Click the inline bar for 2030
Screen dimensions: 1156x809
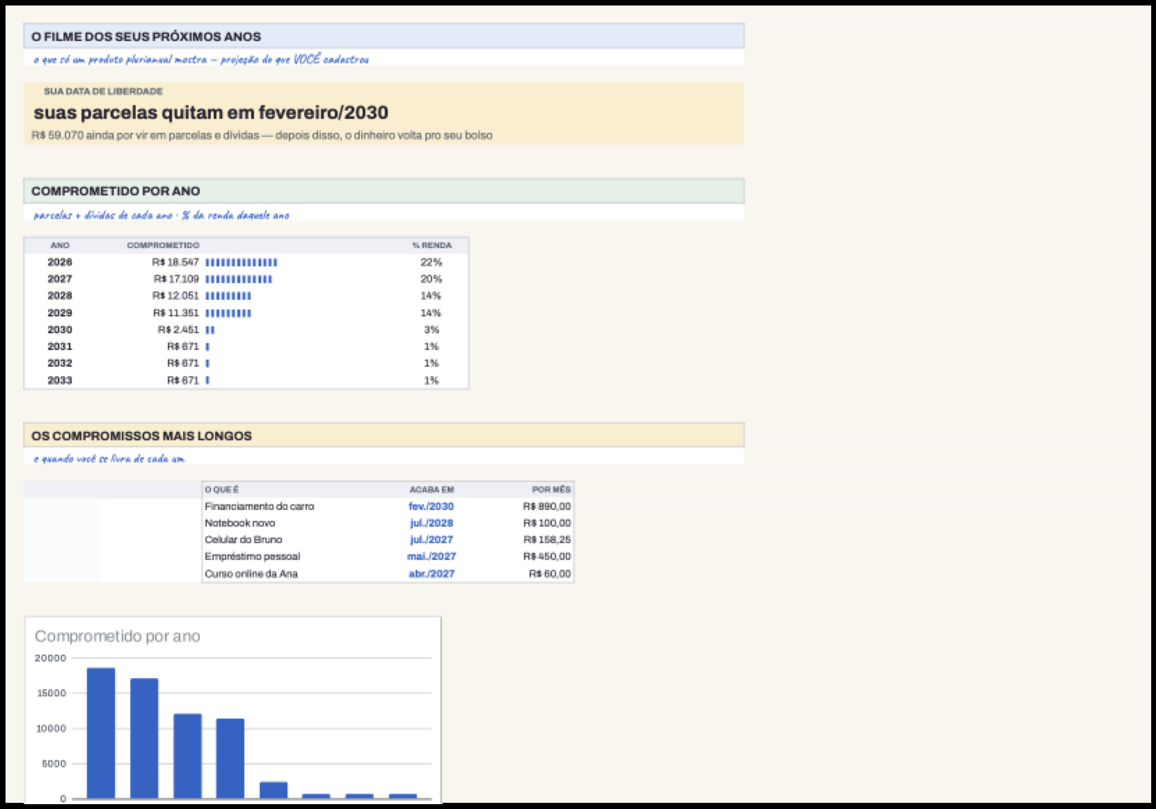click(x=210, y=330)
